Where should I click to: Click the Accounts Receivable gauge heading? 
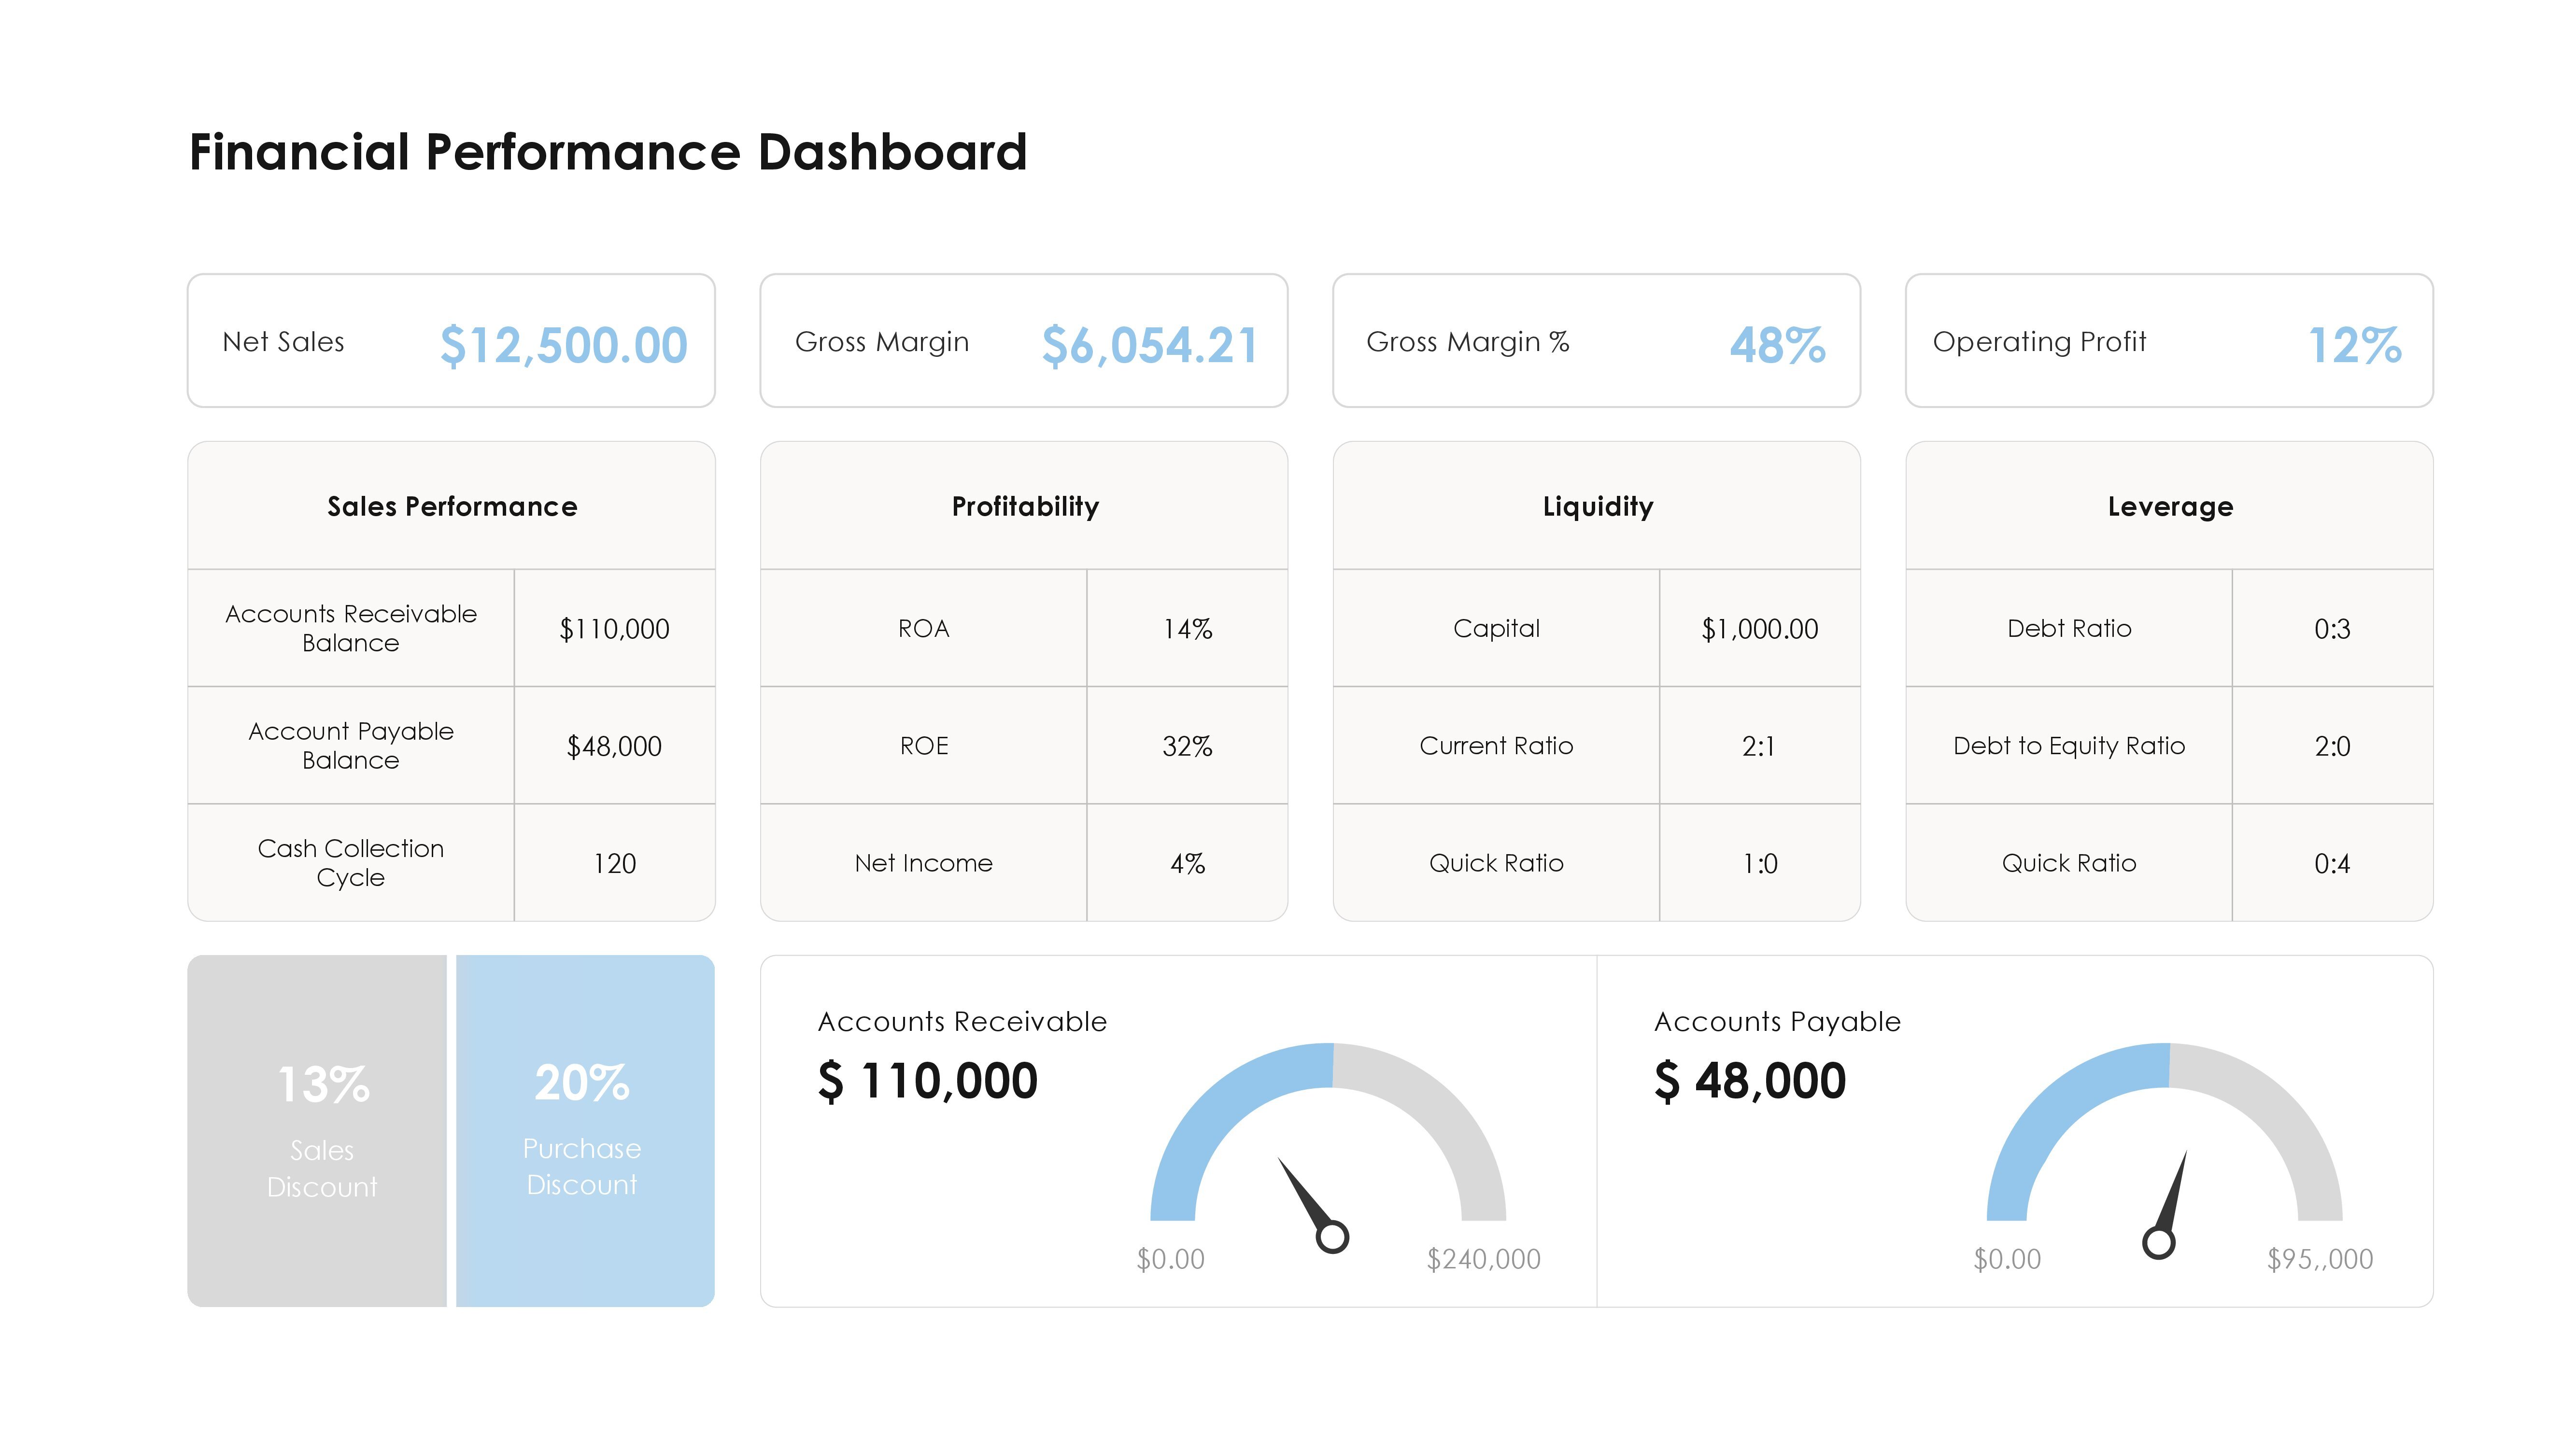click(962, 1021)
